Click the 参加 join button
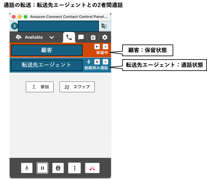 (40, 87)
